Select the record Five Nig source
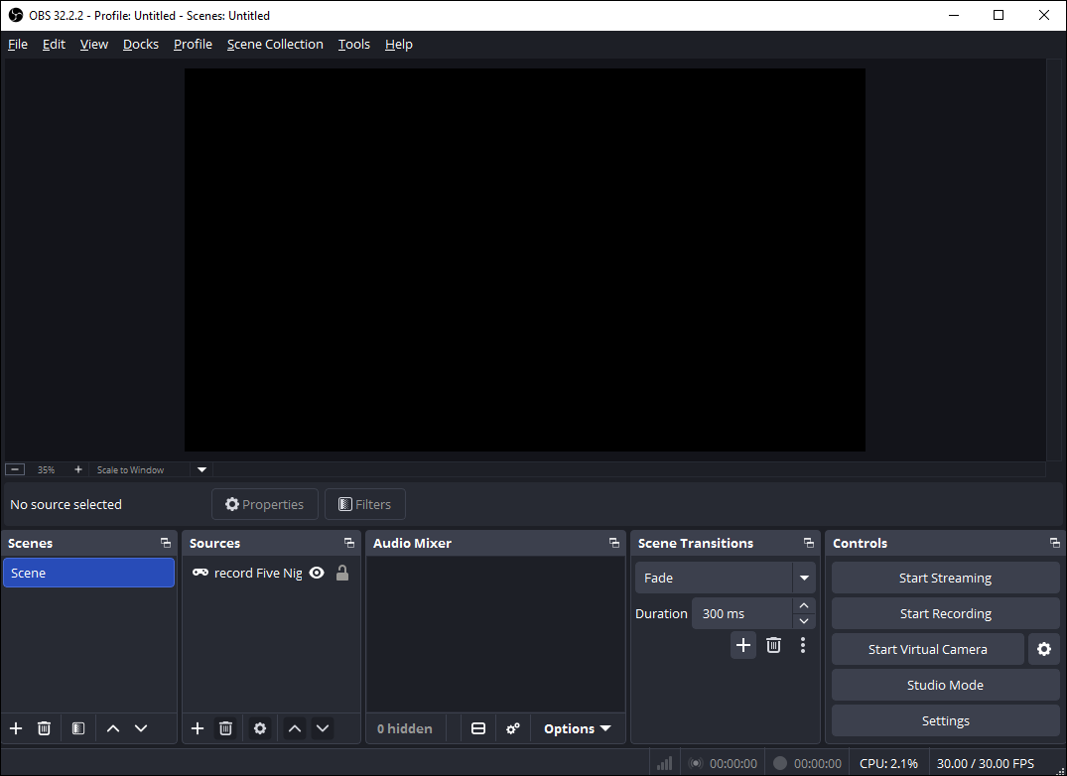The image size is (1067, 776). [x=271, y=573]
